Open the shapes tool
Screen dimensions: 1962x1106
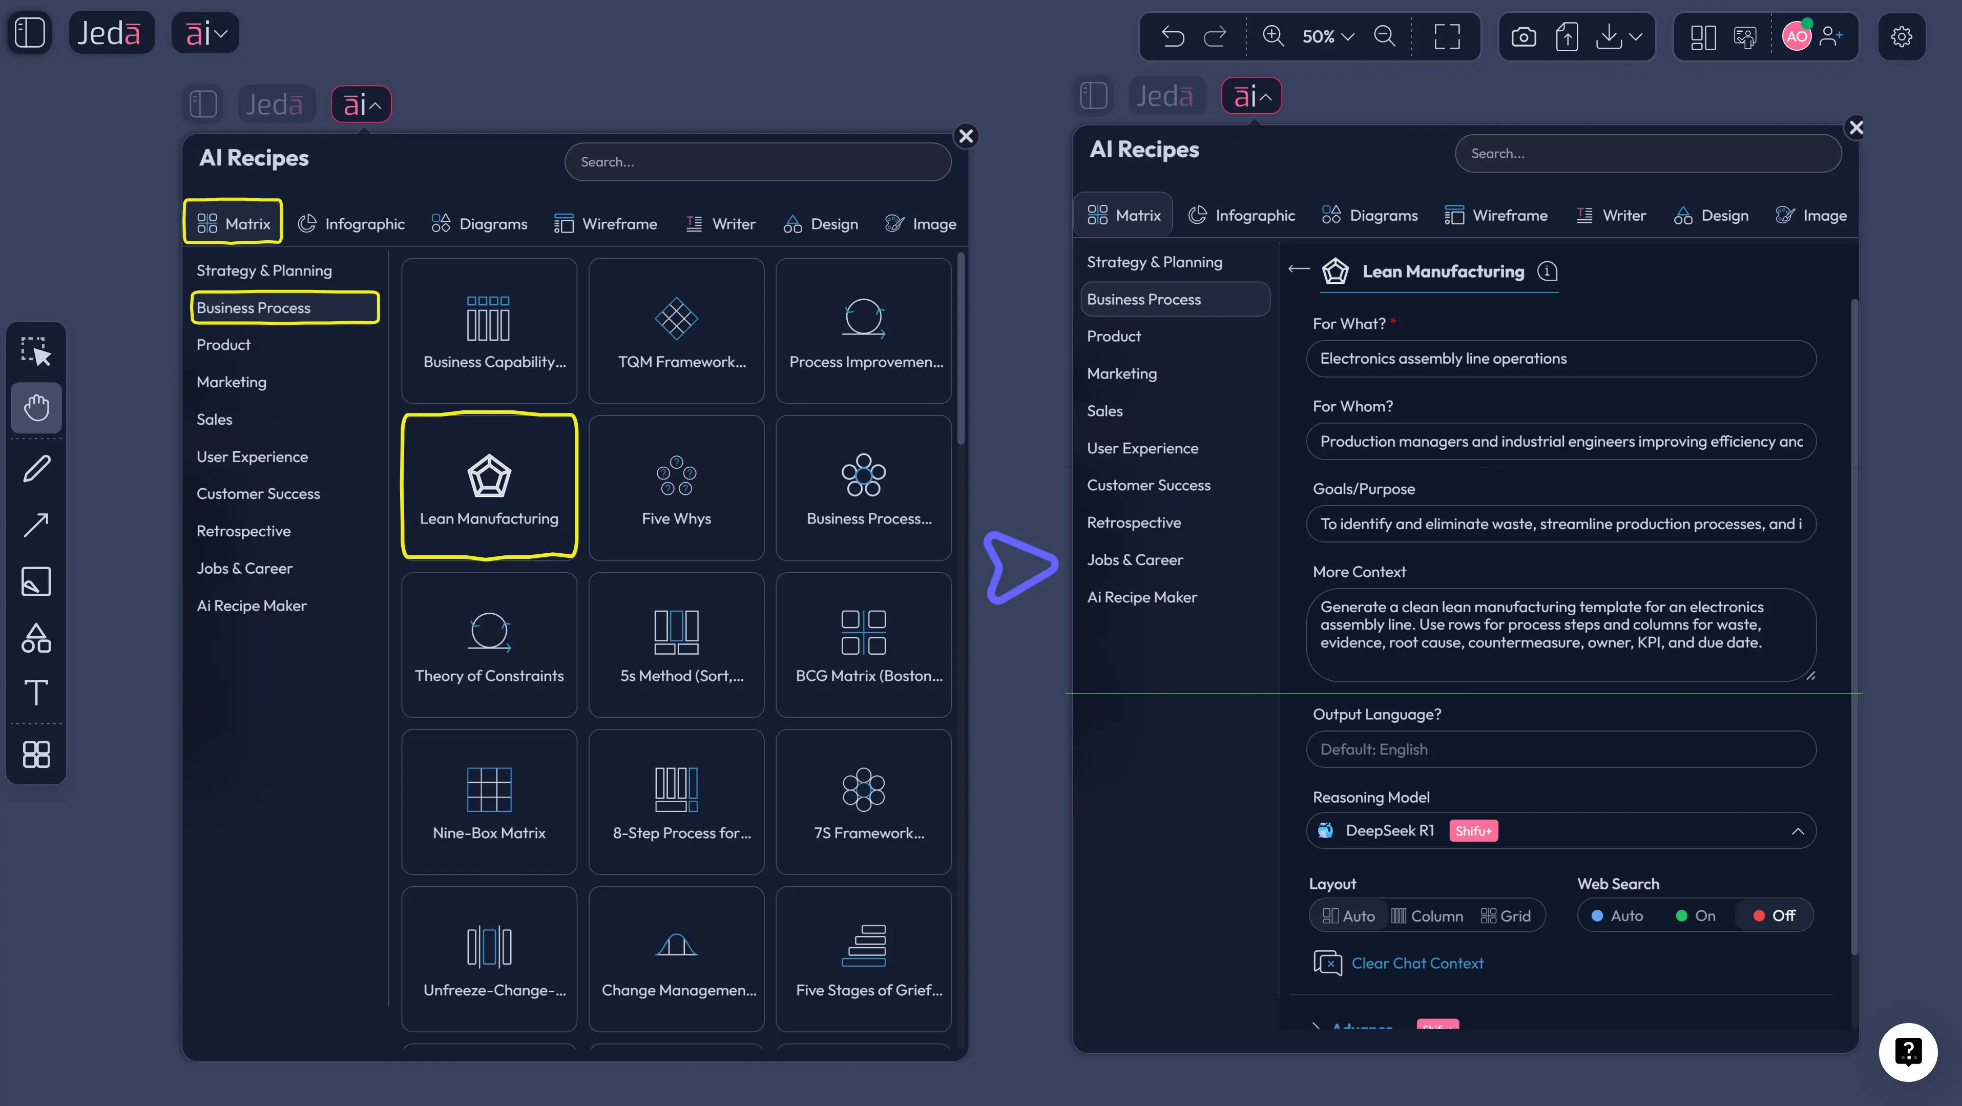click(36, 638)
